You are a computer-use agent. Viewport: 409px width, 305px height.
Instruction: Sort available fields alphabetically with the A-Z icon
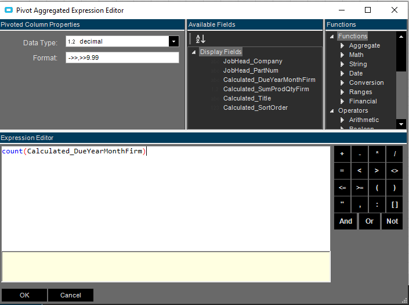pos(201,39)
